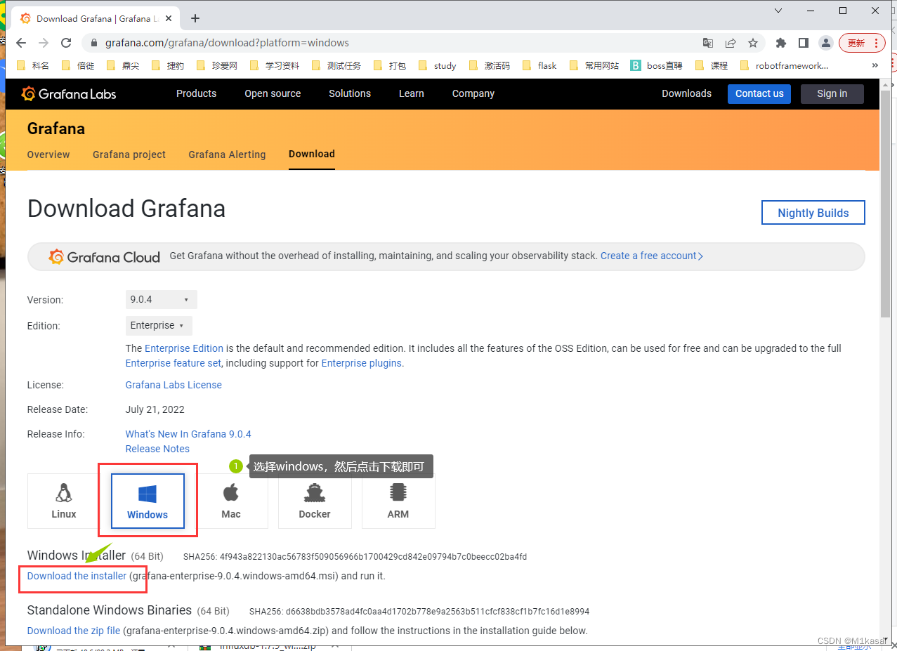Click the browser address bar URL
The width and height of the screenshot is (897, 651).
pos(227,43)
